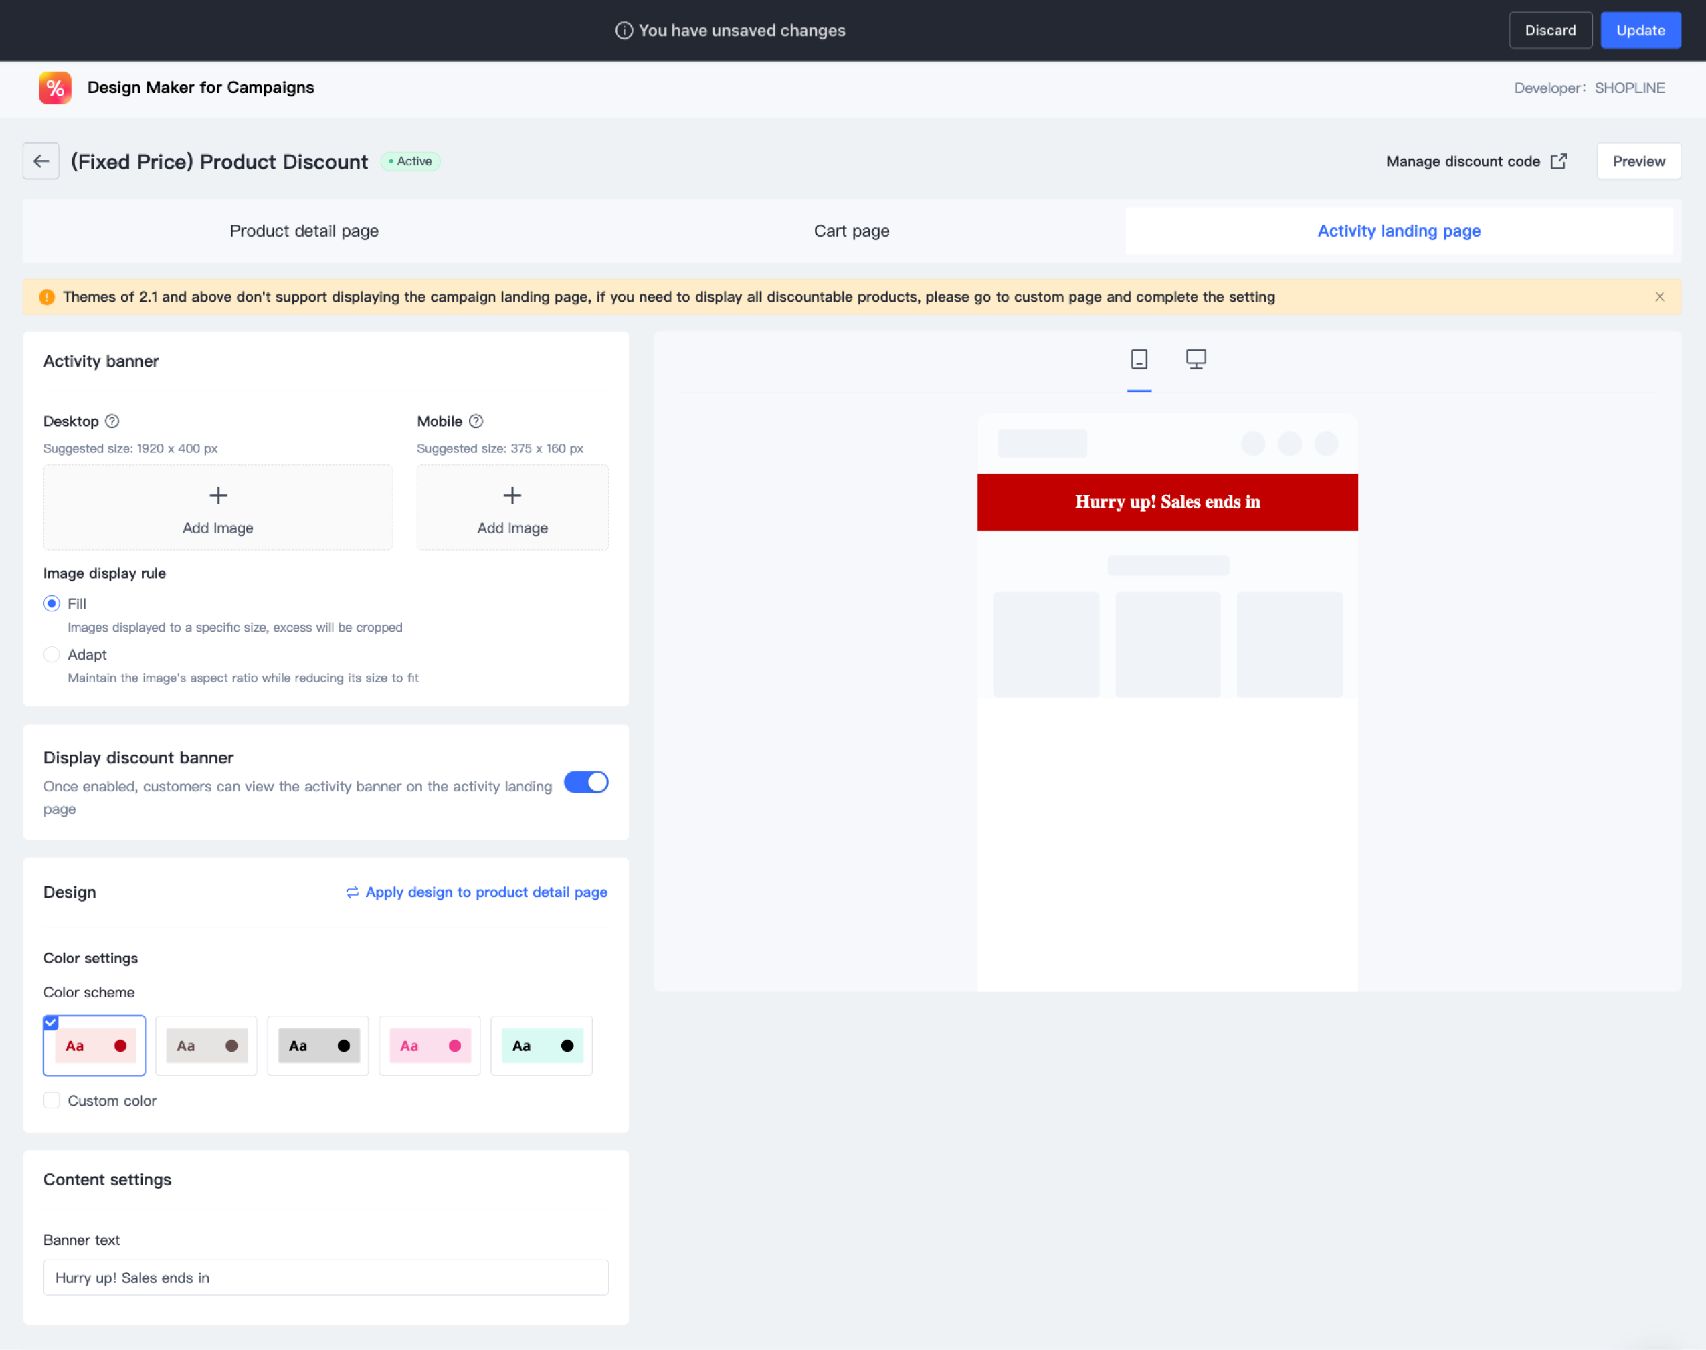The width and height of the screenshot is (1706, 1350).
Task: Switch preview to desktop monitor icon
Action: 1196,360
